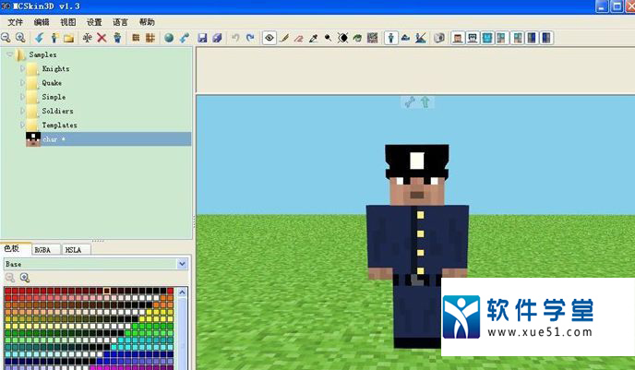Switch to flat texture view mode
The image size is (635, 370).
pos(406,38)
